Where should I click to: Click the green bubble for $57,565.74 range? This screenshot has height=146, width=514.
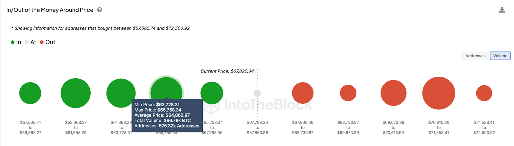coord(30,93)
